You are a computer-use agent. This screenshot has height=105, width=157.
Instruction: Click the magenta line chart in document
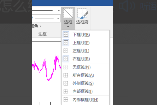tap(47, 68)
